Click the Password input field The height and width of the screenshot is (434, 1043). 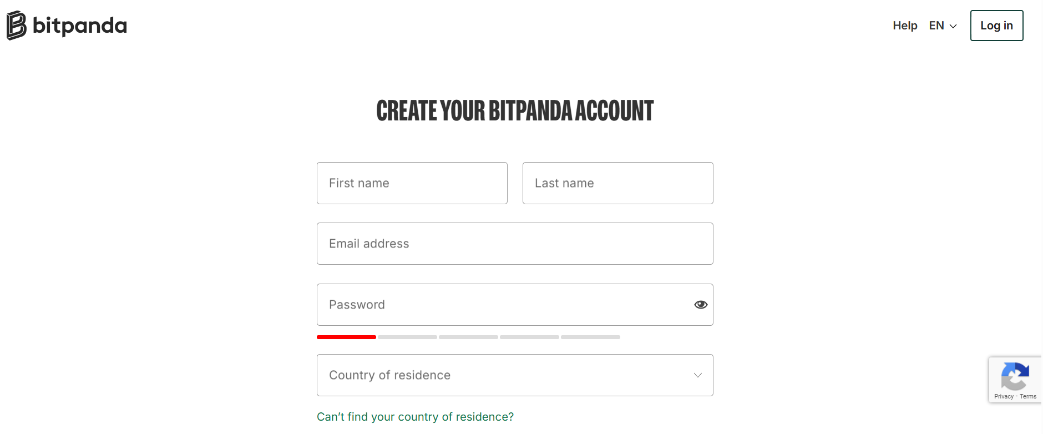[499, 304]
